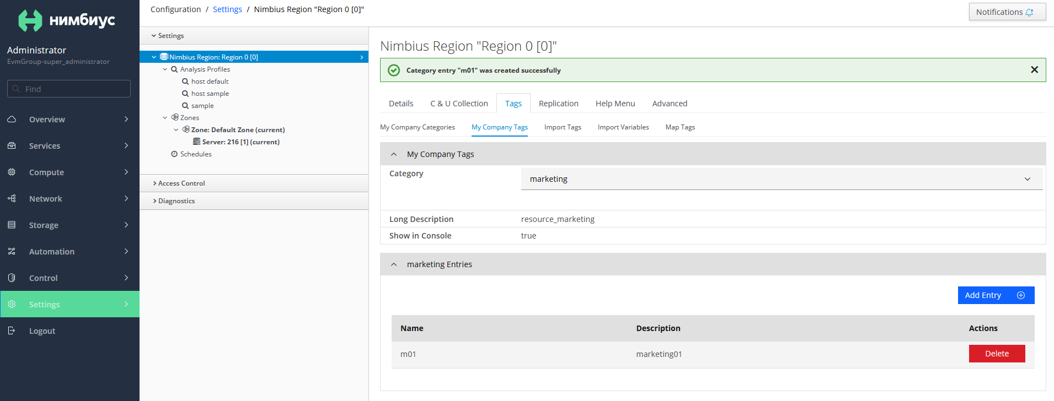Viewport: 1054px width, 401px height.
Task: Delete the m01 entry
Action: (x=997, y=354)
